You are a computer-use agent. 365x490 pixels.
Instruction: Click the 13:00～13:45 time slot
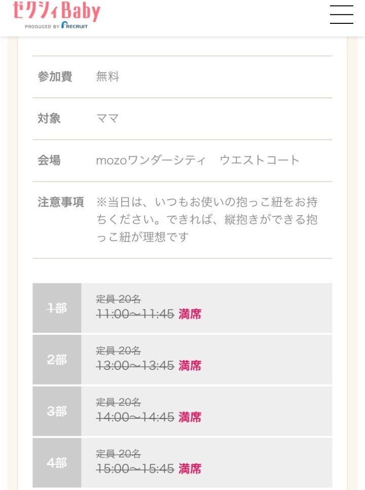point(135,366)
